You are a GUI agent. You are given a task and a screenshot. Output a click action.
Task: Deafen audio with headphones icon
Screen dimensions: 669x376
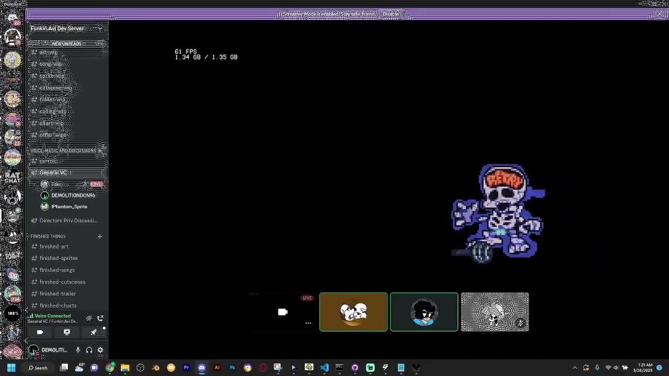point(89,350)
